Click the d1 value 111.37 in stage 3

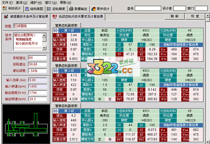point(130,135)
